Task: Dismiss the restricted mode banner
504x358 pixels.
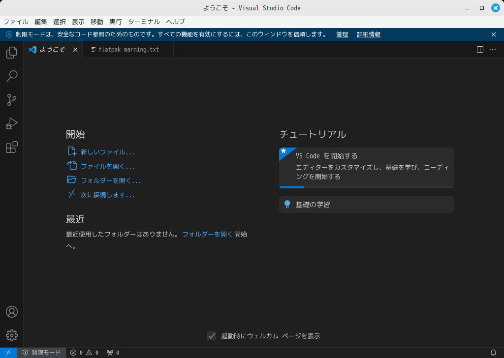Action: pyautogui.click(x=494, y=34)
